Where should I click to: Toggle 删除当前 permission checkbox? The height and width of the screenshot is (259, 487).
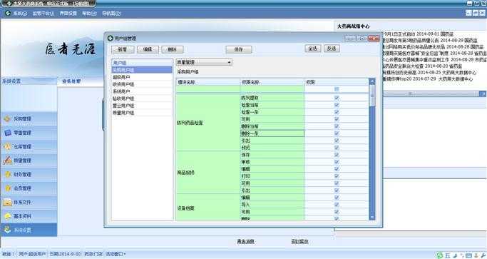[x=337, y=126]
